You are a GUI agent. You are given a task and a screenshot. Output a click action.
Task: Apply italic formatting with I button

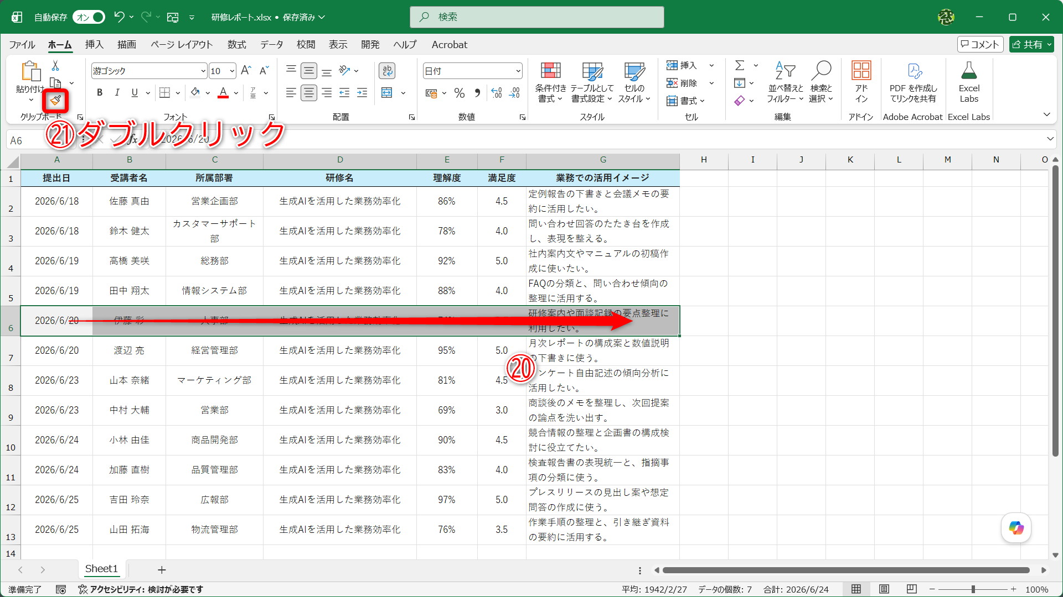point(117,93)
